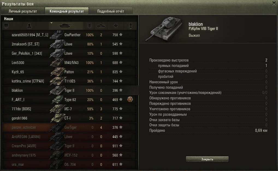Sort by tank vehicle column icon
This screenshot has height=171, width=278.
66,26
